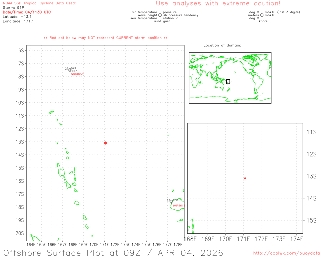Click the station model legend circle
The image size is (320, 256).
tap(160, 15)
